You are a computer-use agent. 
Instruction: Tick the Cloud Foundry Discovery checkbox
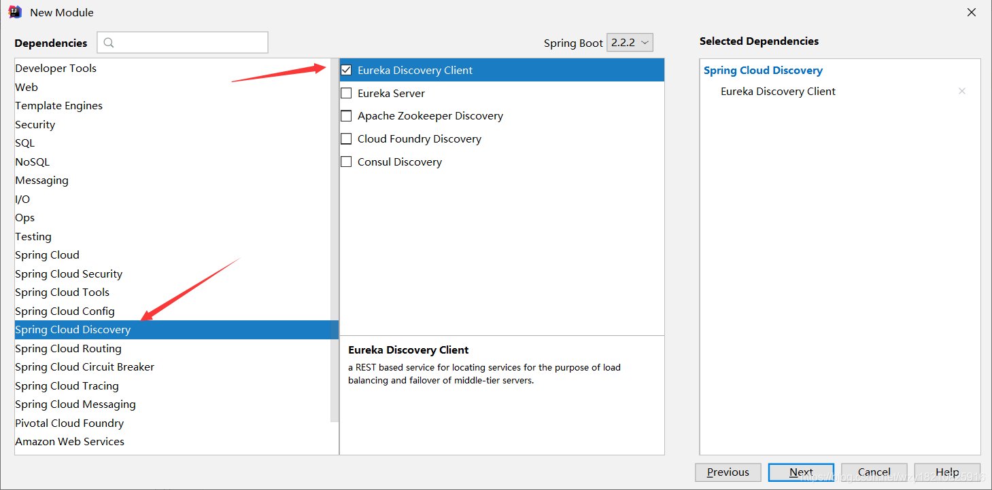pos(346,138)
